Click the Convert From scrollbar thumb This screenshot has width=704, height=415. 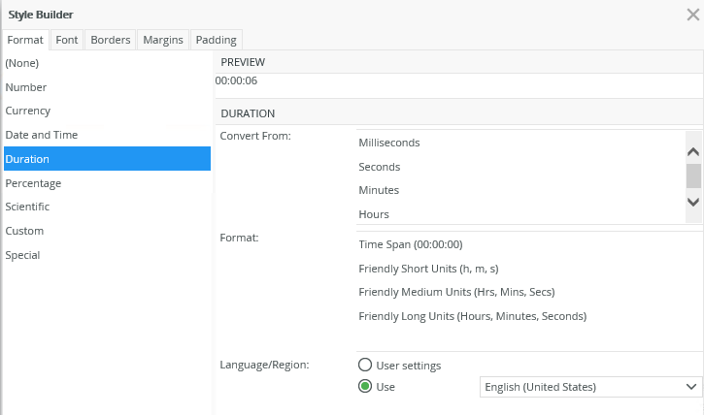click(693, 176)
